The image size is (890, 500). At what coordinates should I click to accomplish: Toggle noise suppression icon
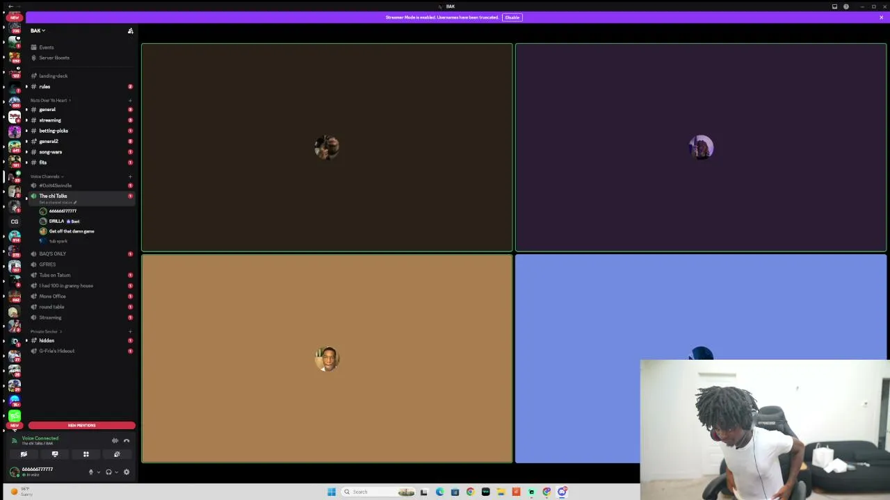tap(115, 440)
